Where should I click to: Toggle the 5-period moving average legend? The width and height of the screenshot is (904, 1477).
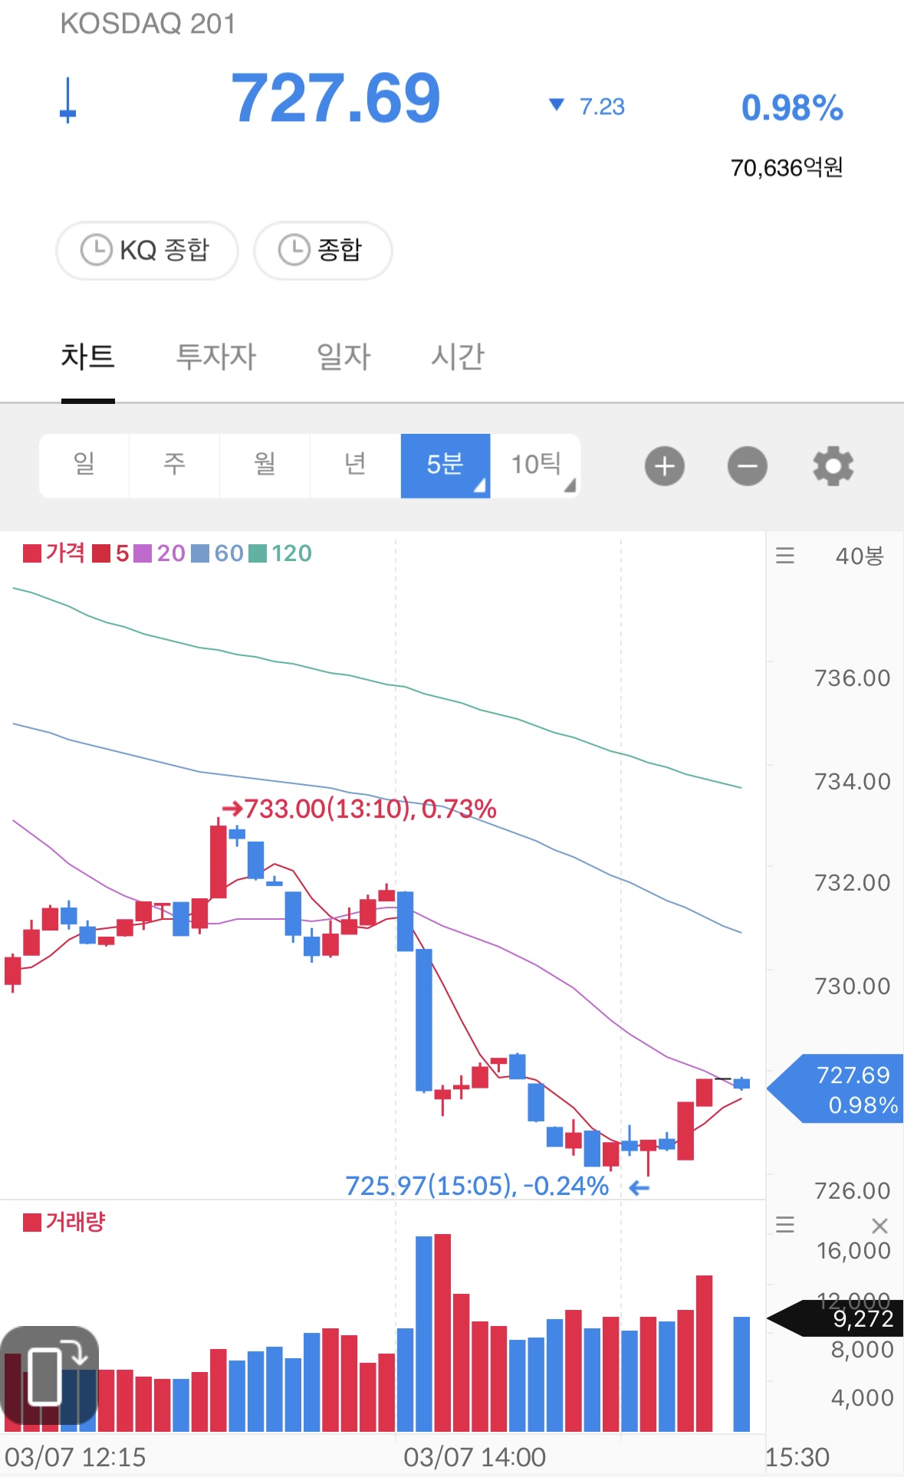click(x=111, y=553)
